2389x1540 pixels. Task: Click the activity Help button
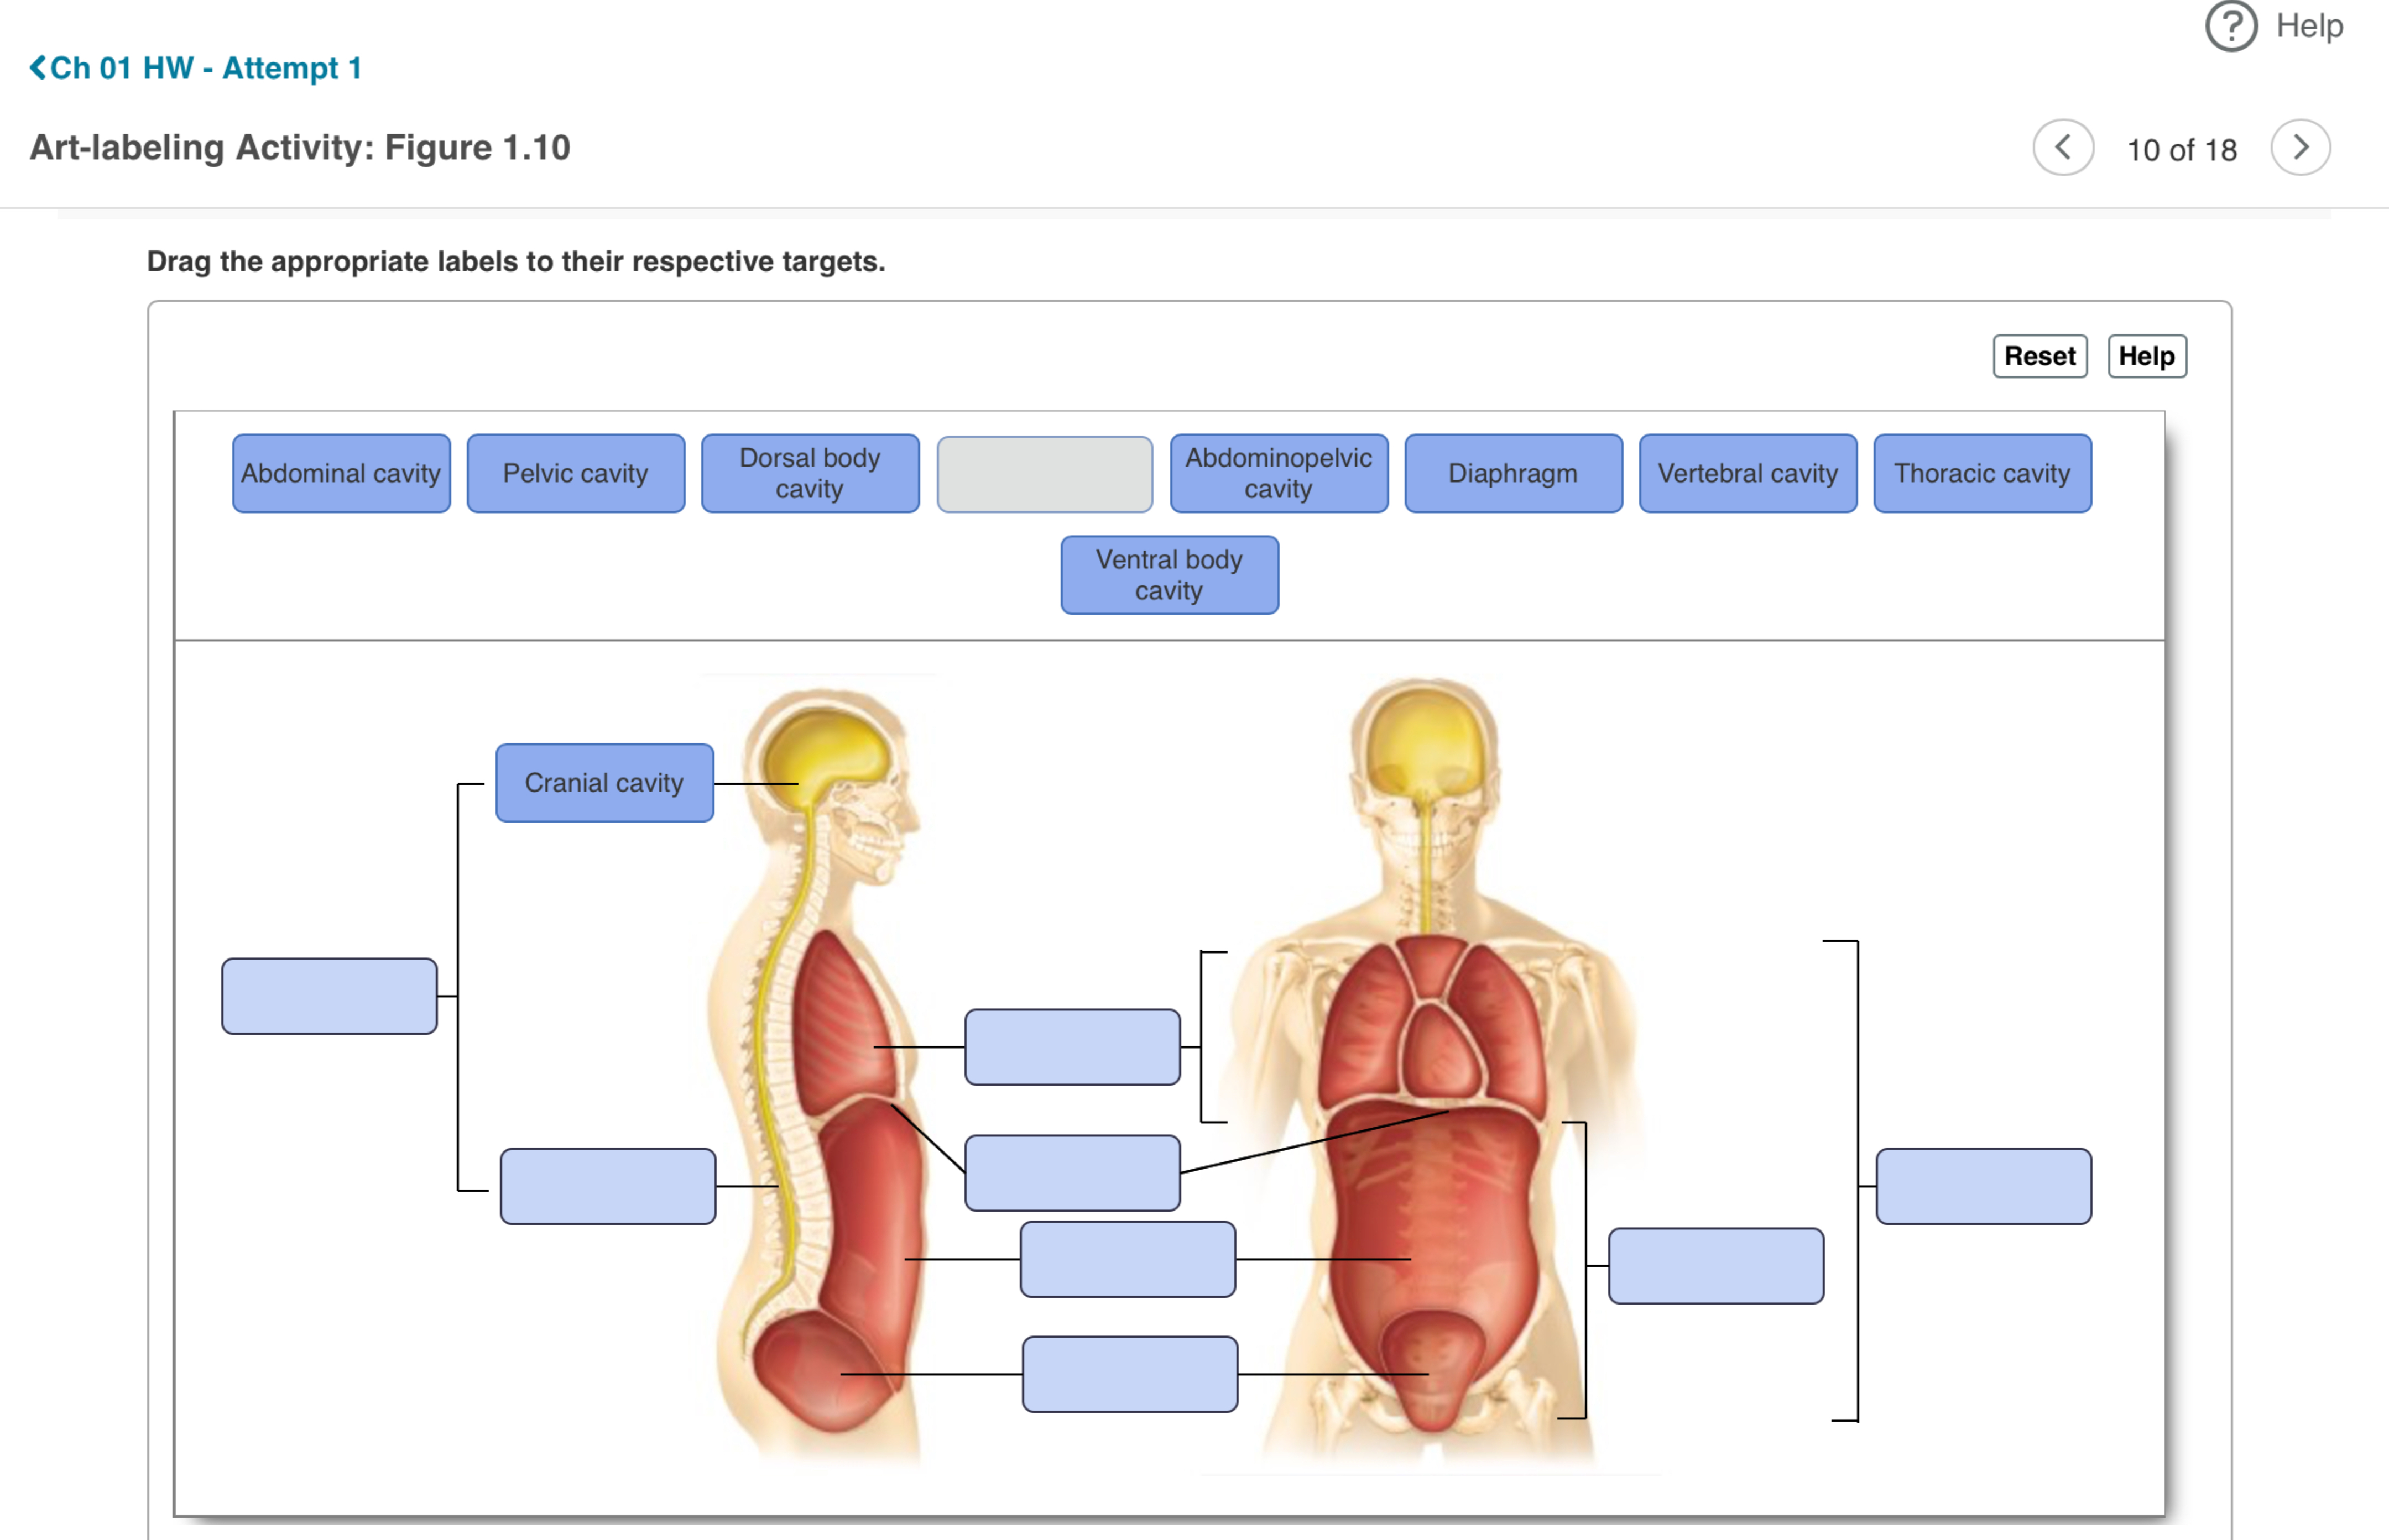[x=2146, y=356]
